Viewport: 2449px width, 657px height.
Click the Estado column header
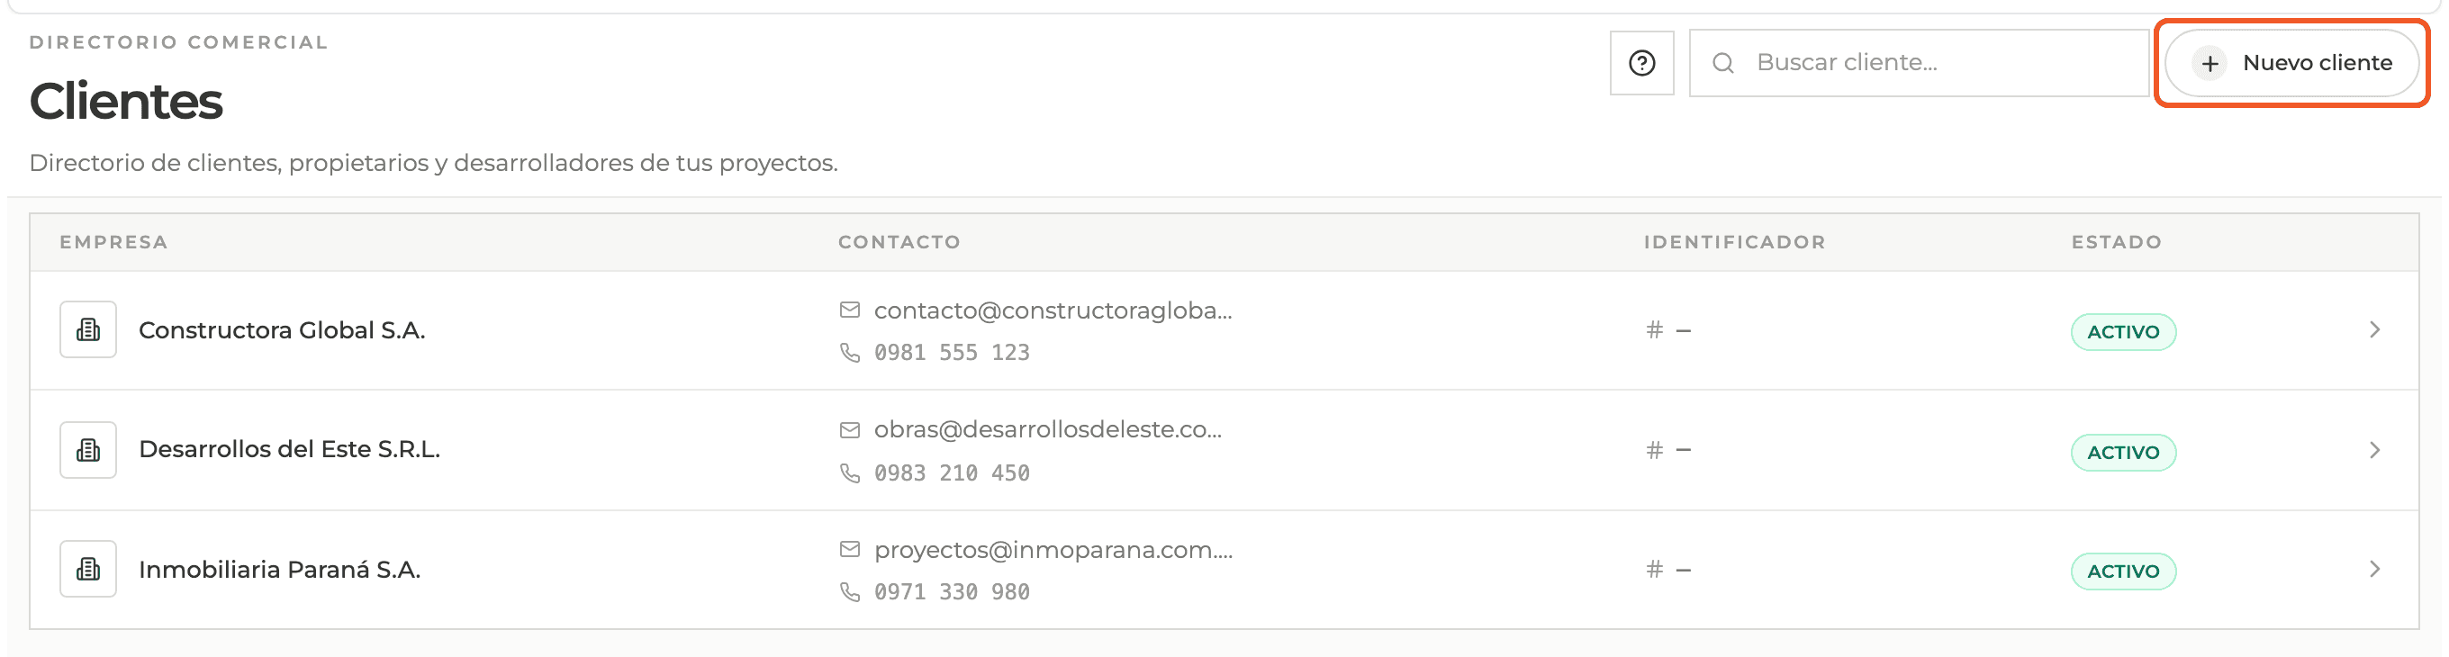point(2116,242)
